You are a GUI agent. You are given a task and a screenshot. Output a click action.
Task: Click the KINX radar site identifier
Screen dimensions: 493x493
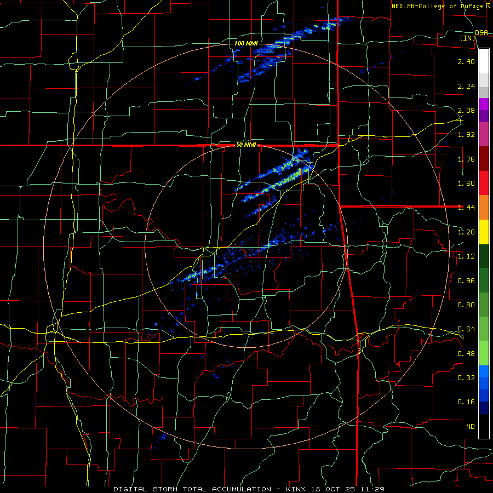(297, 489)
